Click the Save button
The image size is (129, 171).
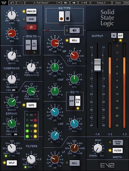(x=118, y=3)
